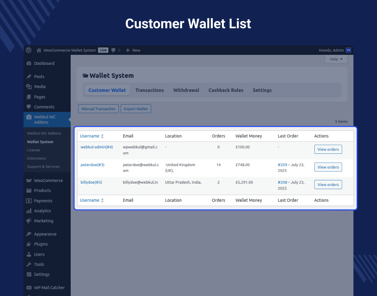Image resolution: width=377 pixels, height=296 pixels.
Task: Open the Withdrawal tab
Action: coord(186,90)
